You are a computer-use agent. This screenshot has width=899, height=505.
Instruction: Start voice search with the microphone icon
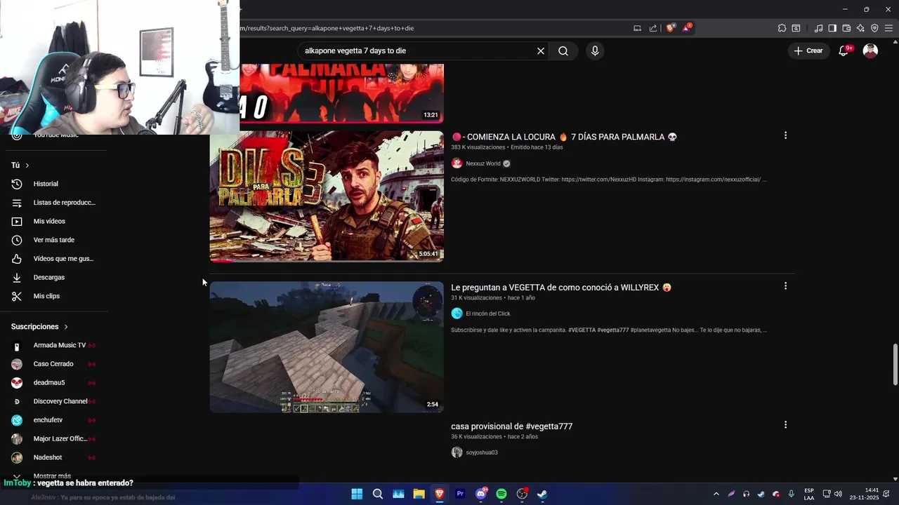tap(595, 50)
